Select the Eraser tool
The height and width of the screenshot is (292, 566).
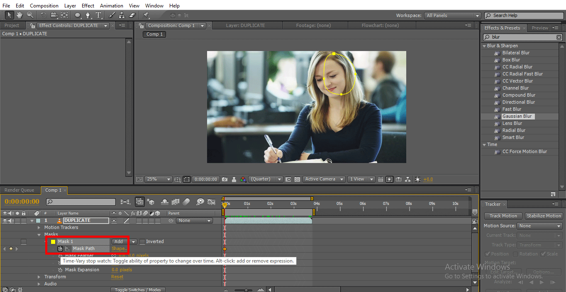click(x=132, y=15)
